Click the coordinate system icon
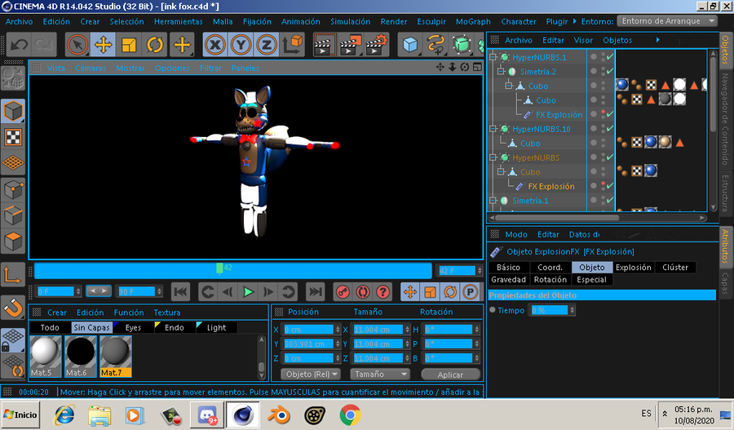The height and width of the screenshot is (430, 734). tap(292, 45)
